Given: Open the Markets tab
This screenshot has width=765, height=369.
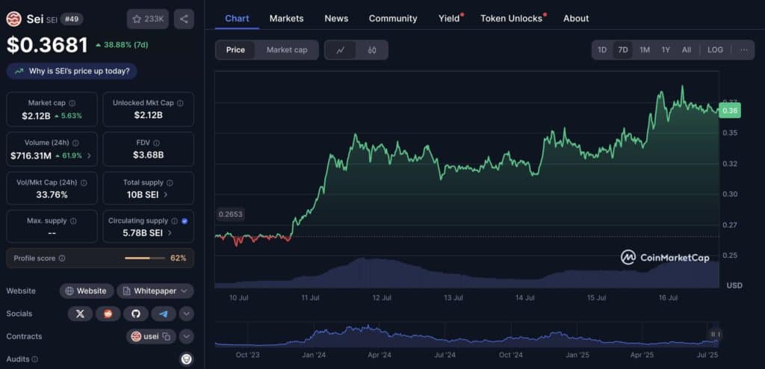Looking at the screenshot, I should tap(286, 18).
